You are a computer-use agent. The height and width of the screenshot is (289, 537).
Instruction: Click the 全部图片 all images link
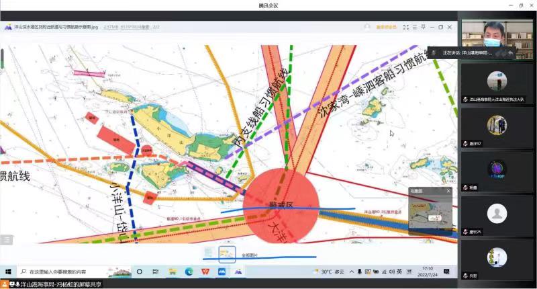(249, 255)
